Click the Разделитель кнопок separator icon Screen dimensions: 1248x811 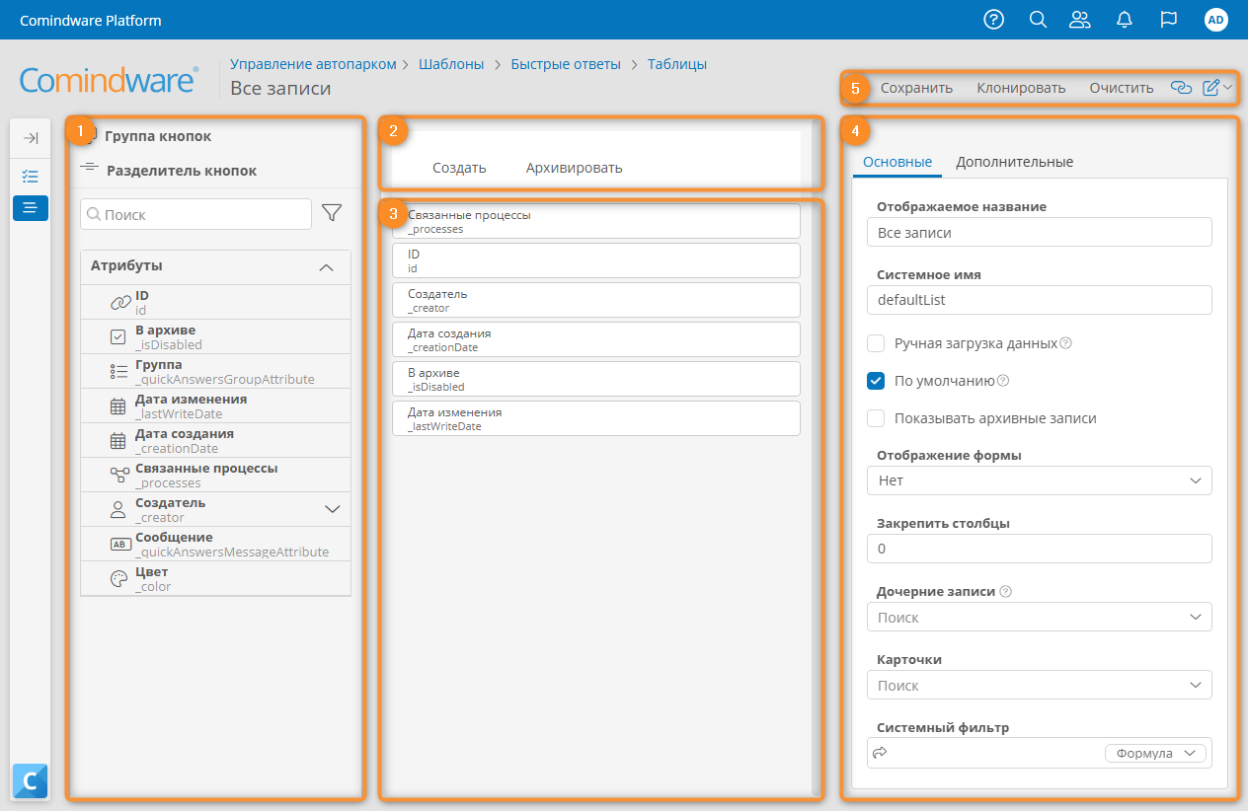(90, 169)
